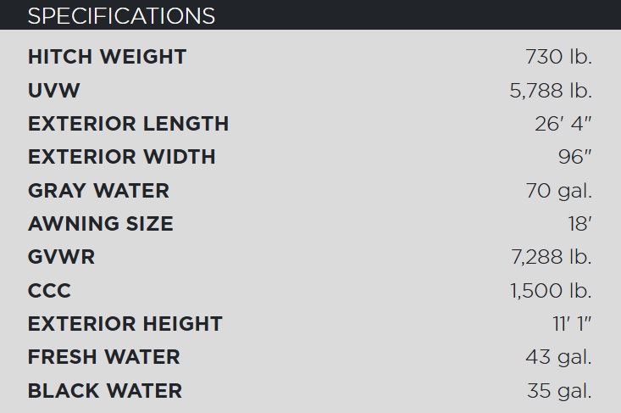
Task: Click the 7,288 lb. GVWR value
Action: coord(552,257)
